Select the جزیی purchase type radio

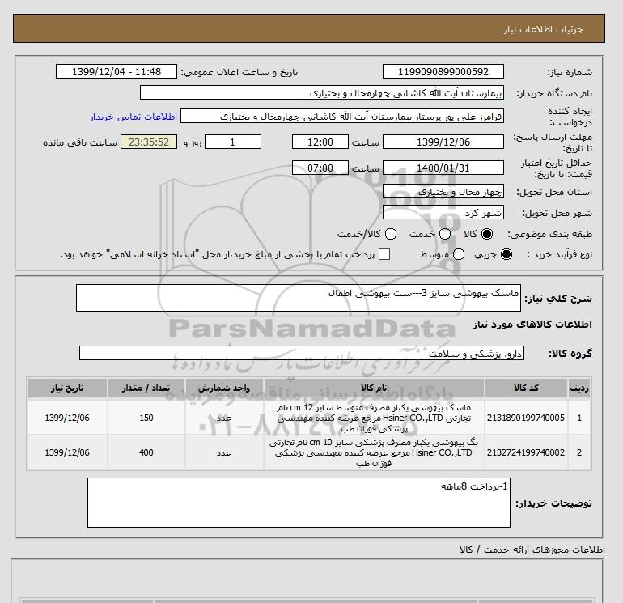tap(506, 254)
